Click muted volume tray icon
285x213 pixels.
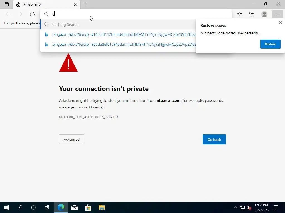249,207
